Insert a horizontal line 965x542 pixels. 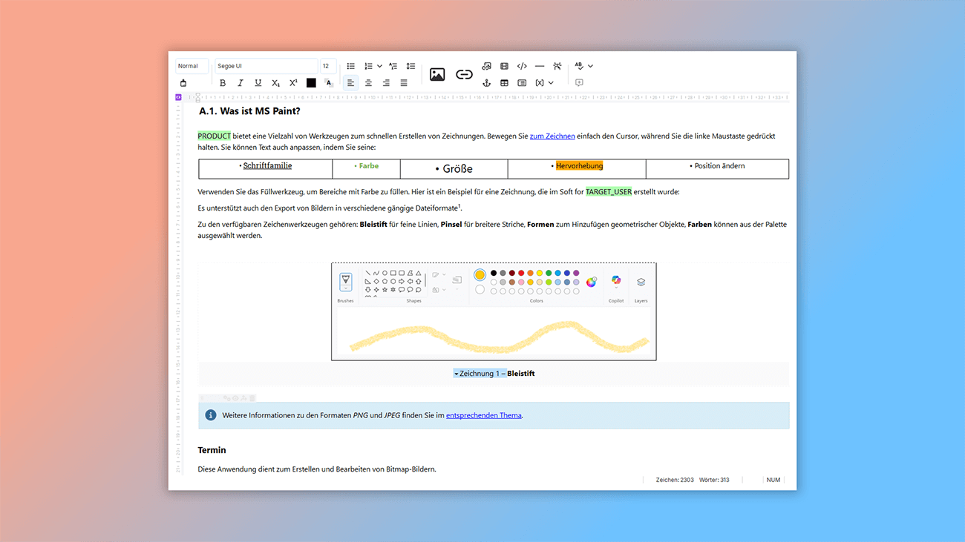[x=540, y=66]
